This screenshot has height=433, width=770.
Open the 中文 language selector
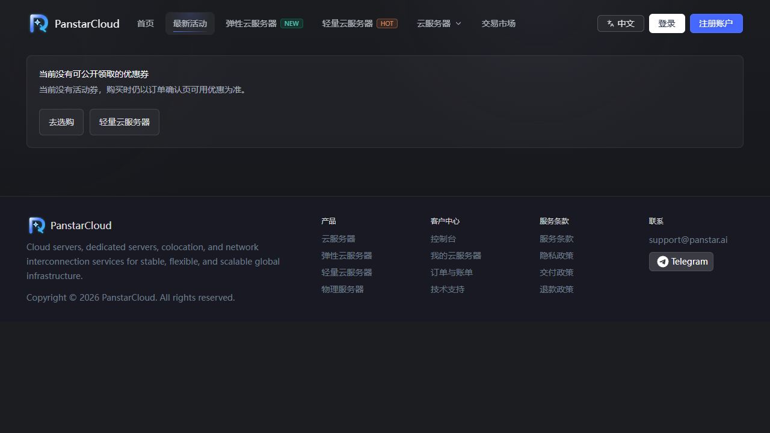click(620, 23)
